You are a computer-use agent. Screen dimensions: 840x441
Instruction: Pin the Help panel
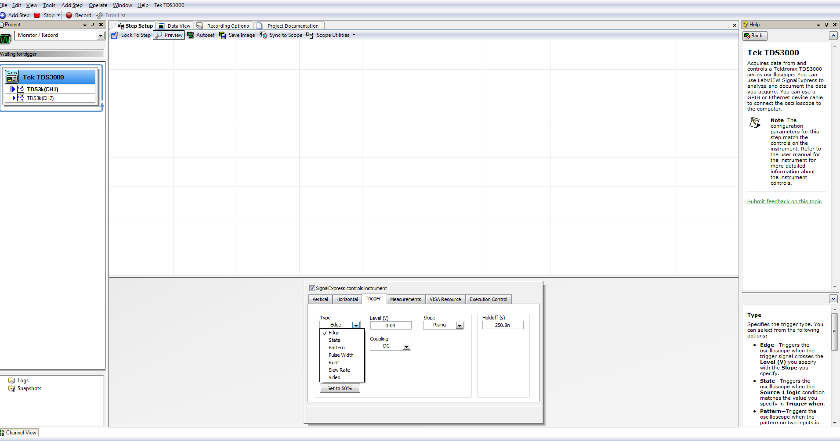tap(826, 25)
